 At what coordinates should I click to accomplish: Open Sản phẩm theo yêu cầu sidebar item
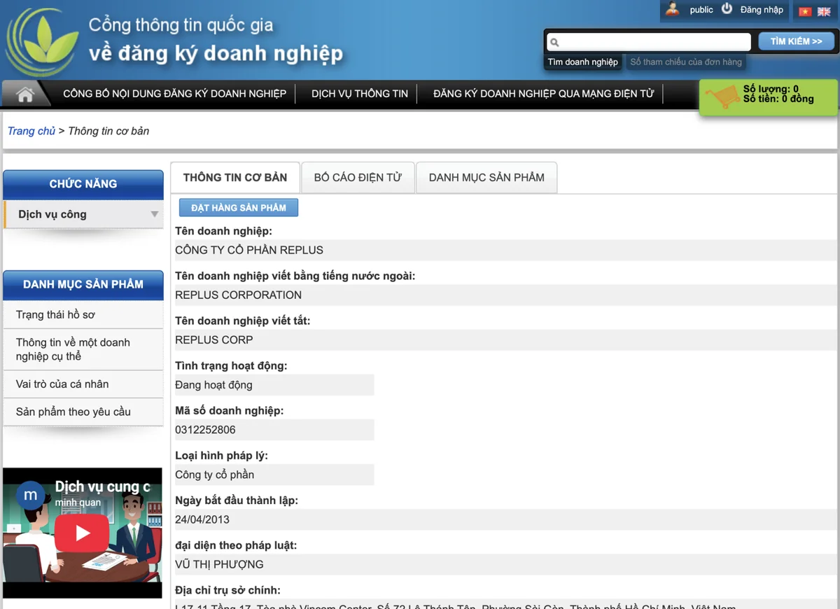tap(83, 412)
